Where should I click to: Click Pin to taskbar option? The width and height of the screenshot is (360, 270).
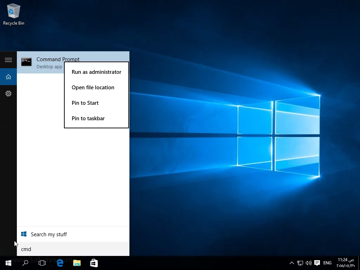coord(88,118)
